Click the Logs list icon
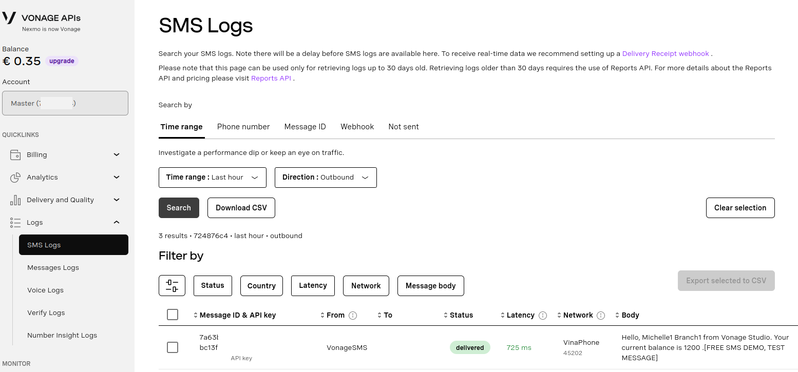The height and width of the screenshot is (372, 798). (x=15, y=222)
